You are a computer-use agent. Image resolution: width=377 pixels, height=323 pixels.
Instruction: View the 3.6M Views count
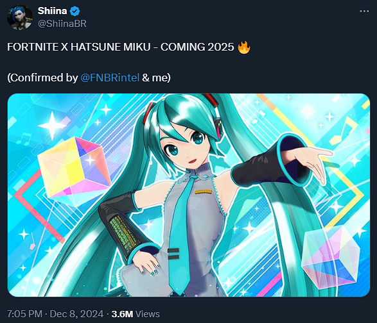[136, 314]
